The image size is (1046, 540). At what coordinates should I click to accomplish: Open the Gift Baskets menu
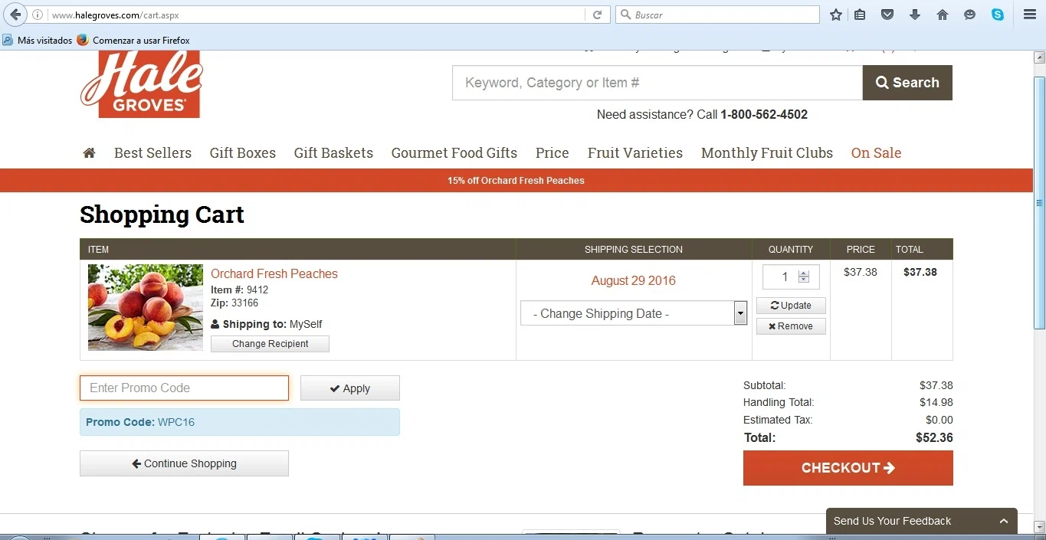point(333,153)
